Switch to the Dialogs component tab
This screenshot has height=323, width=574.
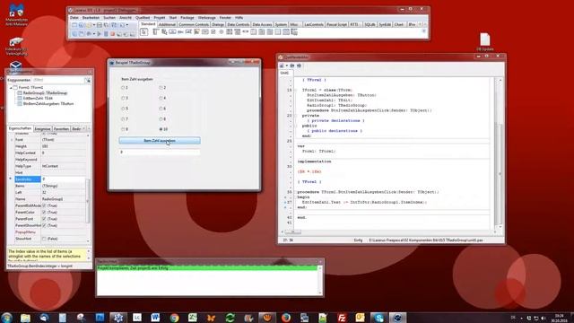pos(218,24)
